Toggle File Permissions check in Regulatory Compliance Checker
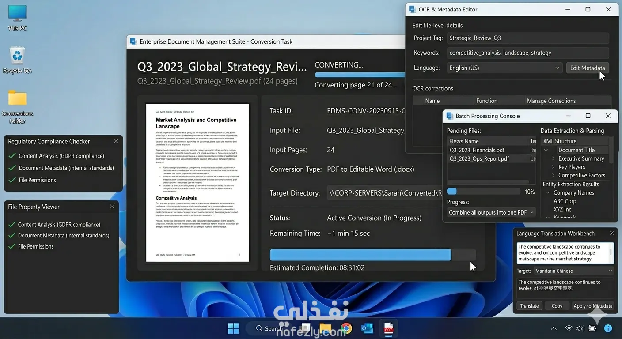Screen dimensions: 622x339 (12, 180)
